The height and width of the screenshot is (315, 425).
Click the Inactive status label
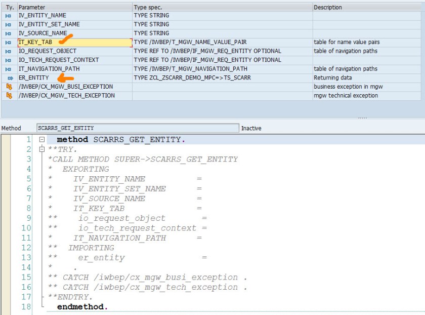pyautogui.click(x=251, y=128)
